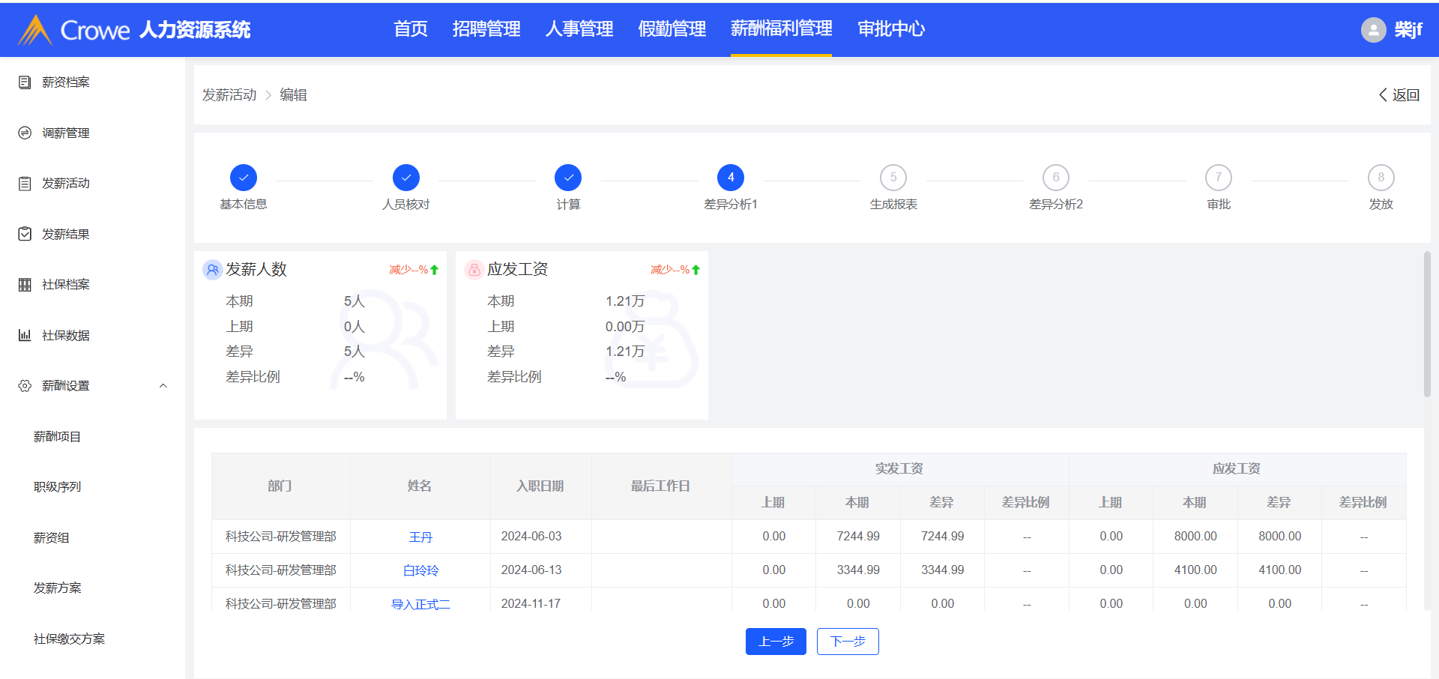
Task: Open employee link 王丹
Action: [x=420, y=537]
